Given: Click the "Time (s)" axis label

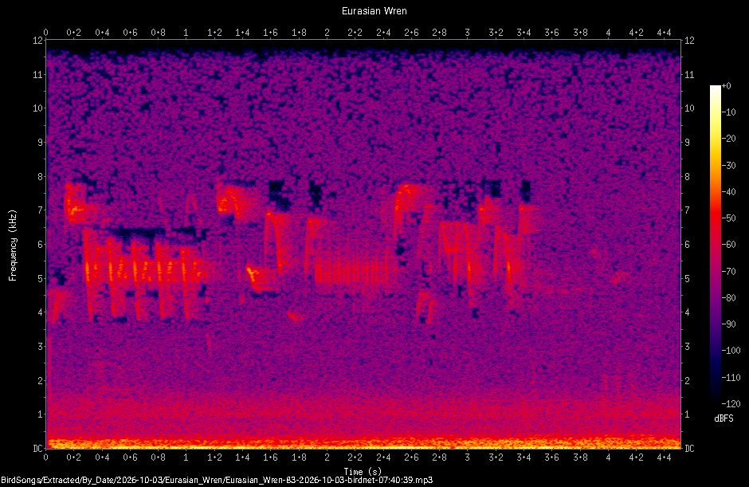Looking at the screenshot, I should point(363,472).
